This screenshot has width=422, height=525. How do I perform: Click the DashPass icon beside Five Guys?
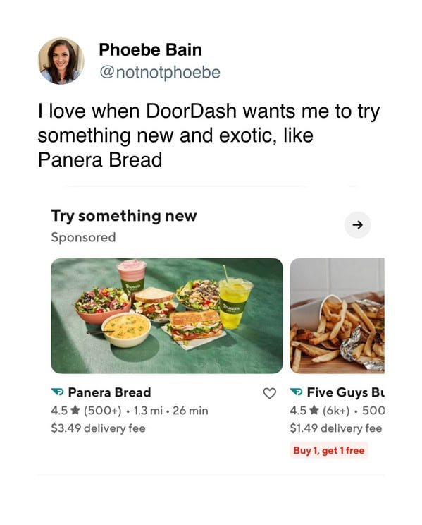297,392
